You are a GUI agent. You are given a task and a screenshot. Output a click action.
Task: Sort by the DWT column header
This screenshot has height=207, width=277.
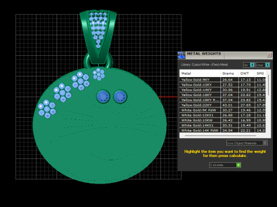[x=246, y=74]
